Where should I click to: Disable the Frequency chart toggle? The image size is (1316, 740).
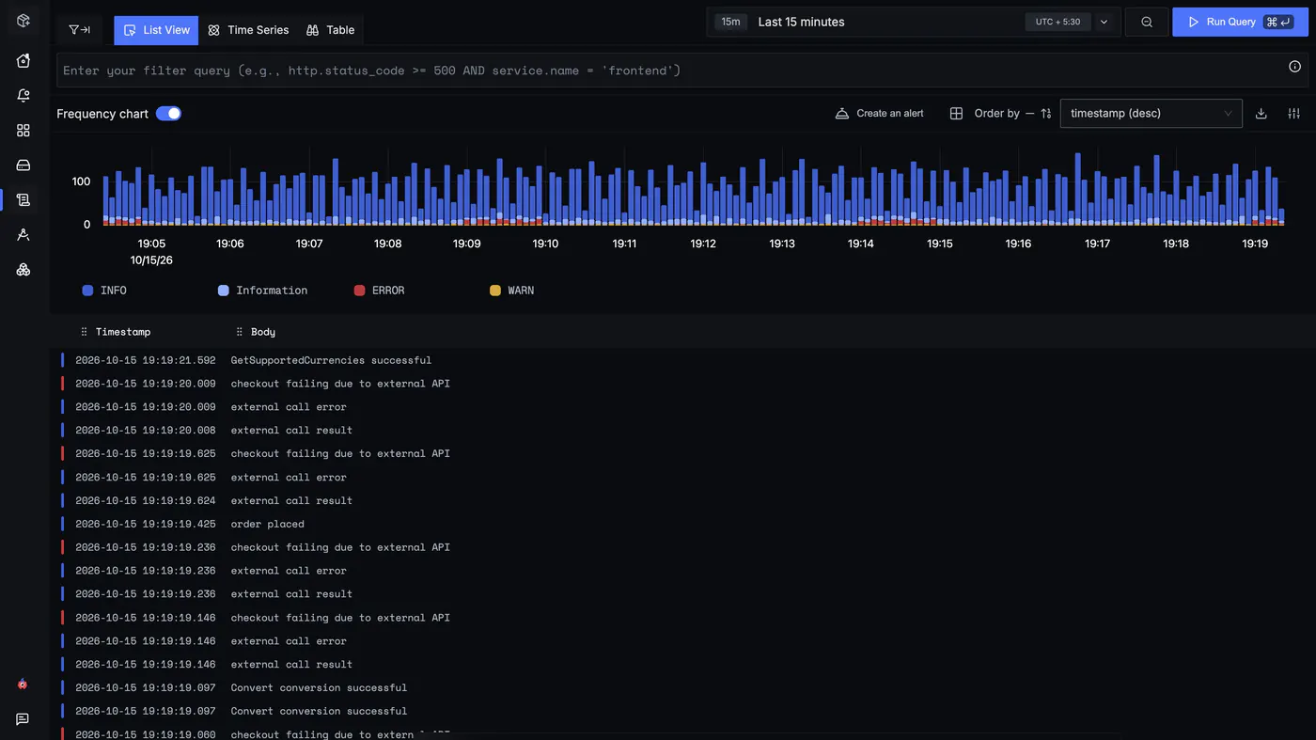pos(168,114)
